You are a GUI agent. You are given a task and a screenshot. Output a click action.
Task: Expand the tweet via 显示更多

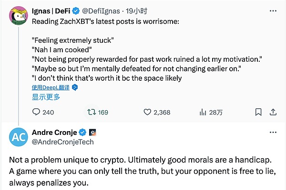point(46,97)
